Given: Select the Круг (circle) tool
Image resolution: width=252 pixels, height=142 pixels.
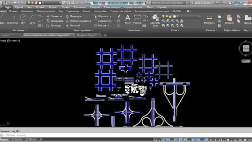Looking at the screenshot, I should 23,19.
